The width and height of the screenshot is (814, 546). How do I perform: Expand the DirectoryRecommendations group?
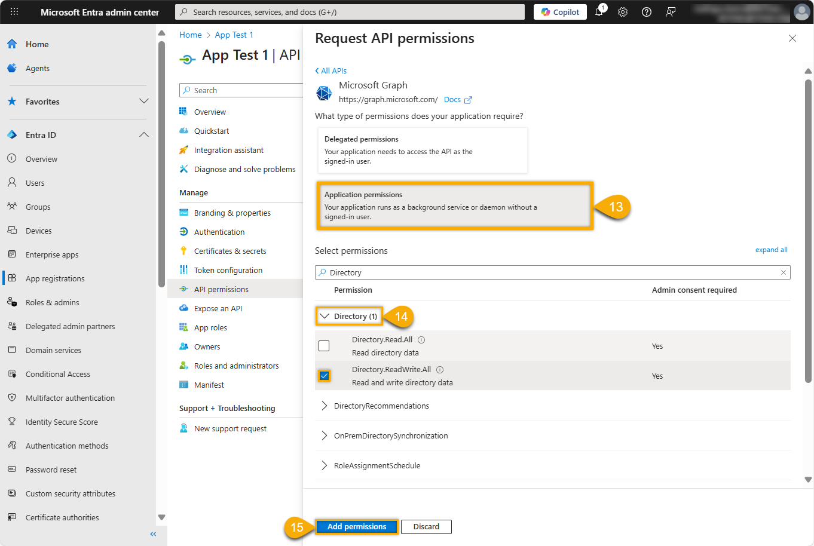pos(325,406)
